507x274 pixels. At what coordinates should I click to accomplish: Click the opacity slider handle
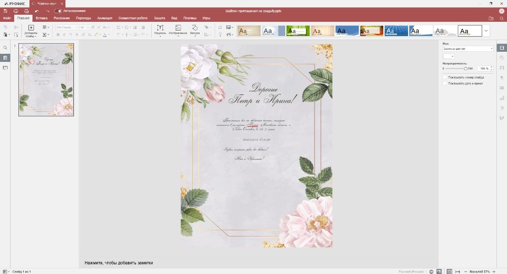[x=465, y=68]
